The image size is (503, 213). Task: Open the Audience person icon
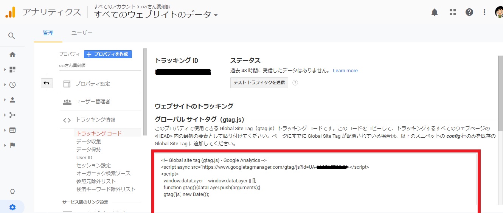click(x=12, y=100)
